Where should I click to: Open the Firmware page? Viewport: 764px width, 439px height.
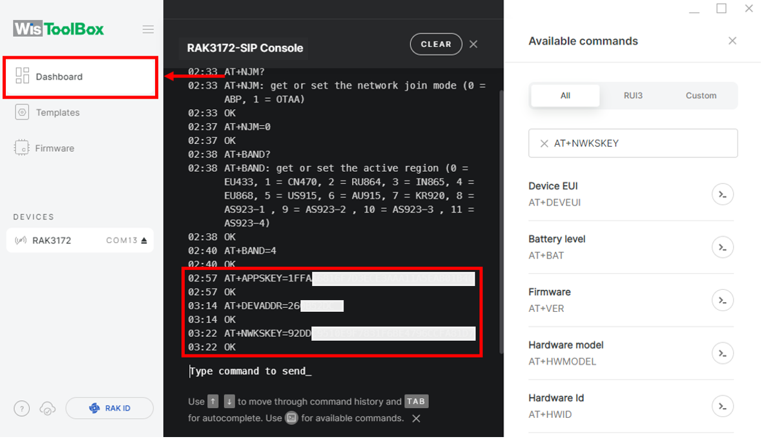tap(54, 148)
